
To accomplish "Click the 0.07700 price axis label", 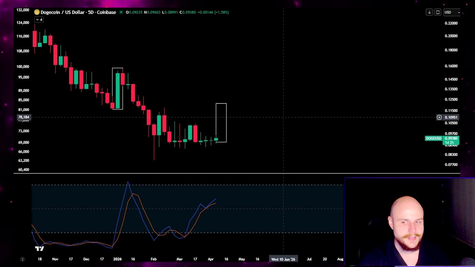I will click(451, 165).
